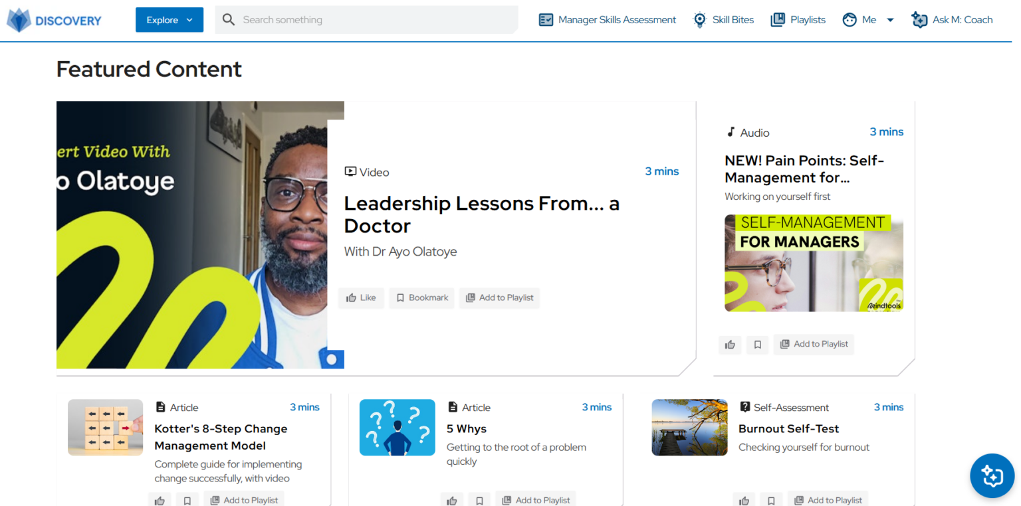1021x506 pixels.
Task: Click the floating coach icon at bottom right
Action: (992, 475)
